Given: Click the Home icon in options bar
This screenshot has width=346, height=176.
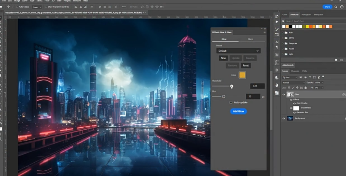Looking at the screenshot, I should tap(2, 7).
